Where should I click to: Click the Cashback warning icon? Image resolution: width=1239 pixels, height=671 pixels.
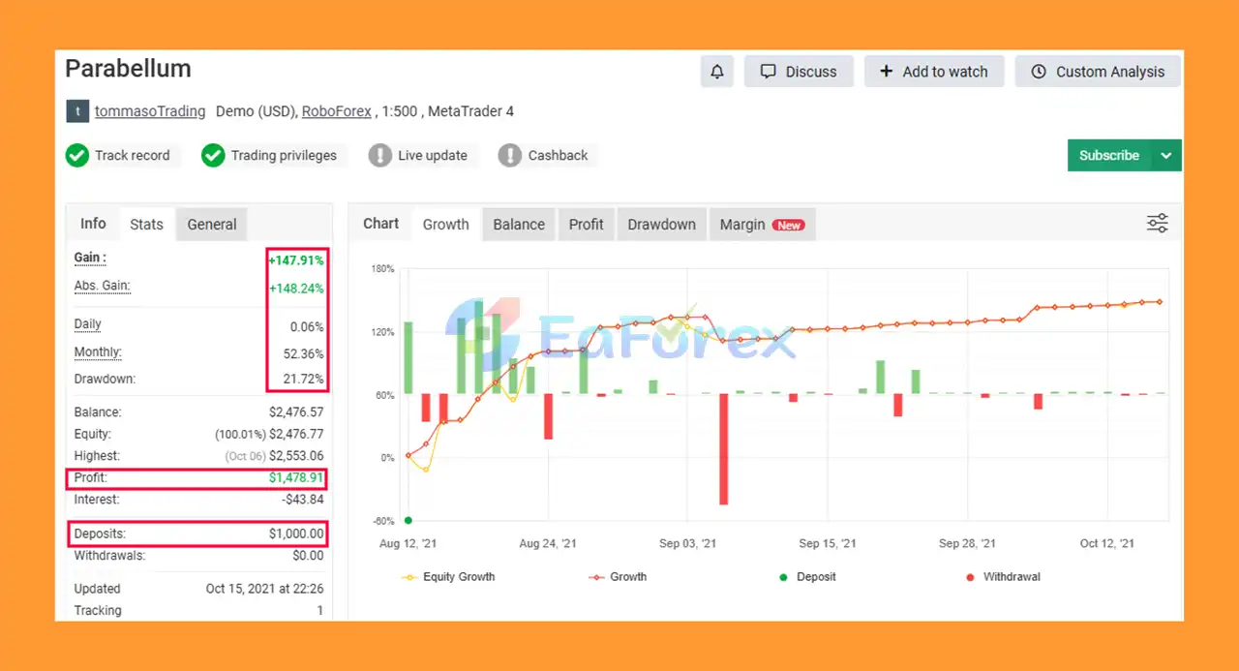tap(510, 155)
